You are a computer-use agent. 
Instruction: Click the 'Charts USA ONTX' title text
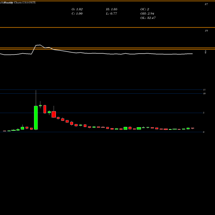click(25, 3)
